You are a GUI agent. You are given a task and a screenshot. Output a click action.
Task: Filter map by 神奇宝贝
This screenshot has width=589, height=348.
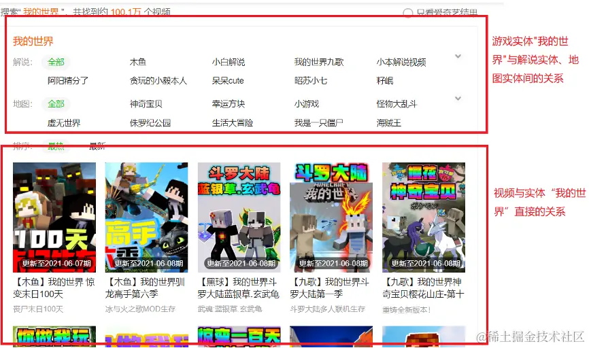tap(146, 103)
